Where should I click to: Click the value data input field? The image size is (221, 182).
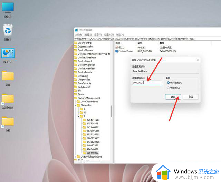[x=147, y=83]
